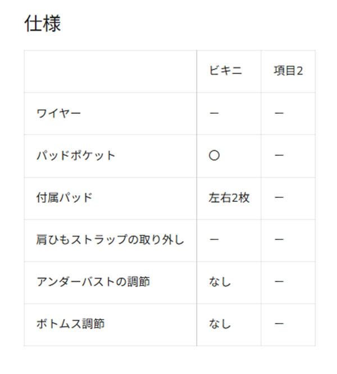
Task: Click the 項目2 column header
Action: [x=288, y=71]
